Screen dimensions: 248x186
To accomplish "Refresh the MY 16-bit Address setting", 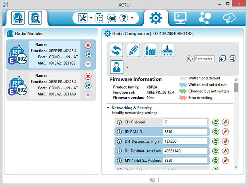I will tap(216, 161).
